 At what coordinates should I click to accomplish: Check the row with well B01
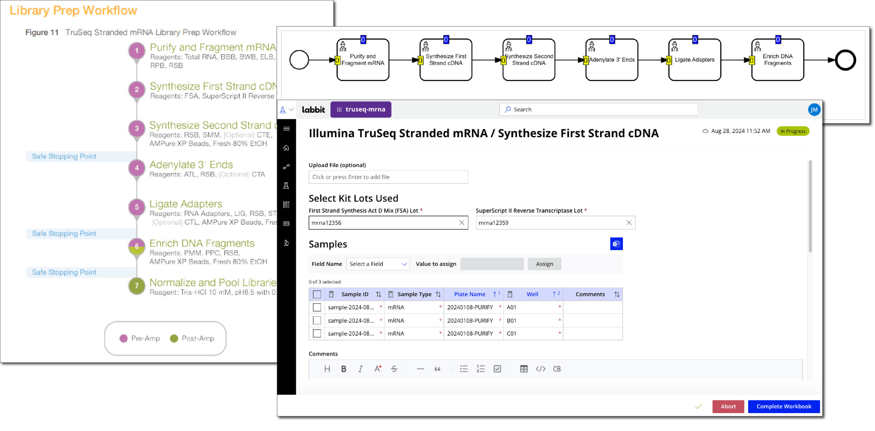tap(317, 320)
